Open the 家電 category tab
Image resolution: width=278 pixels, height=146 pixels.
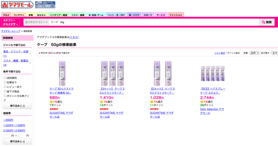pyautogui.click(x=31, y=15)
